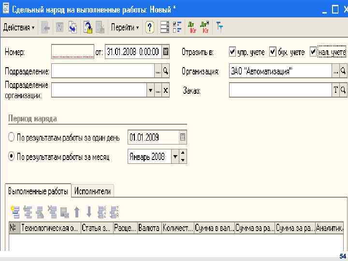Click the Валюта column header
This screenshot has width=348, height=261.
(149, 228)
